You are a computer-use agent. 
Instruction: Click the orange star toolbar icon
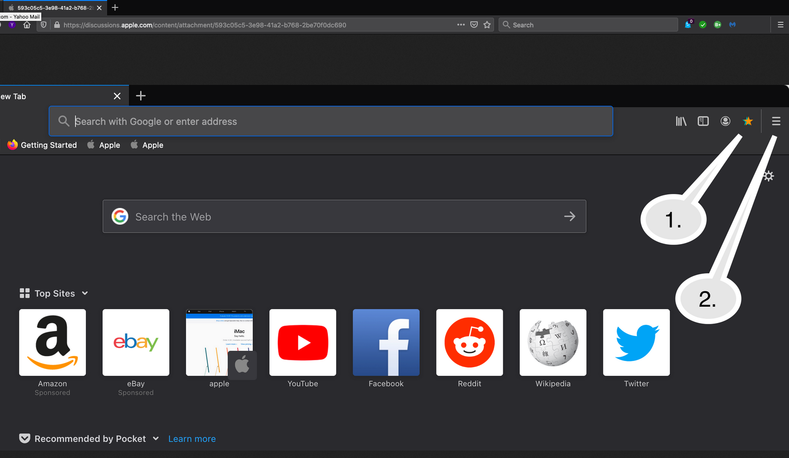tap(748, 122)
